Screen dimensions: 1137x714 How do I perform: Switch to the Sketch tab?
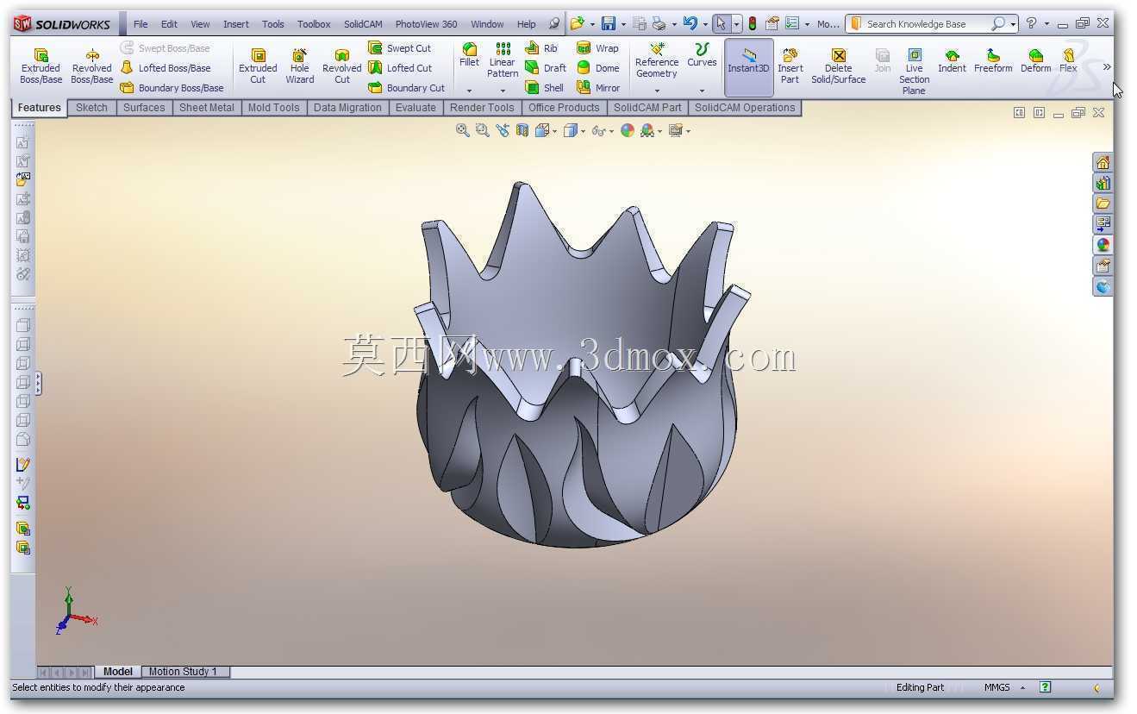[x=91, y=108]
